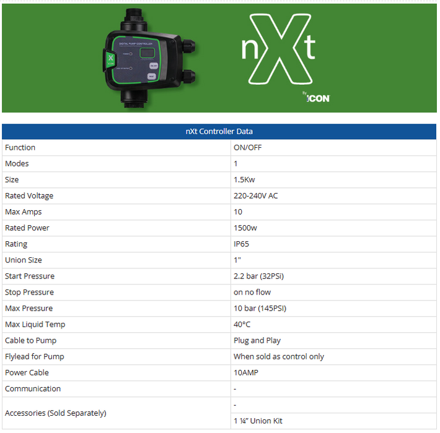This screenshot has width=440, height=433.
Task: Select the '2.2 bar (32PSi)' value
Action: pos(258,277)
